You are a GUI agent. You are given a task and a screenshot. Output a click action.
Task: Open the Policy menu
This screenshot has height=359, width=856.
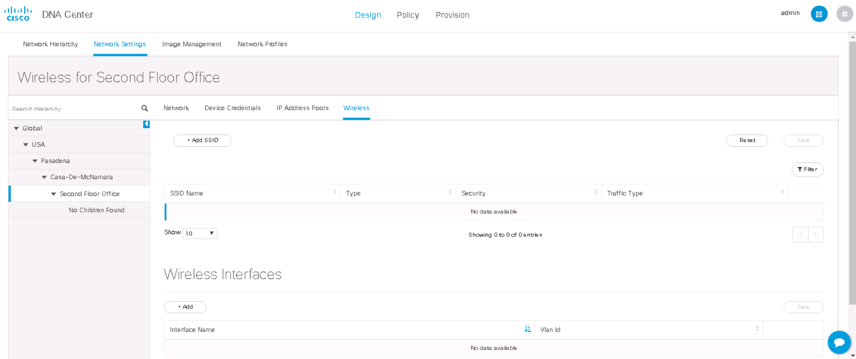[408, 15]
